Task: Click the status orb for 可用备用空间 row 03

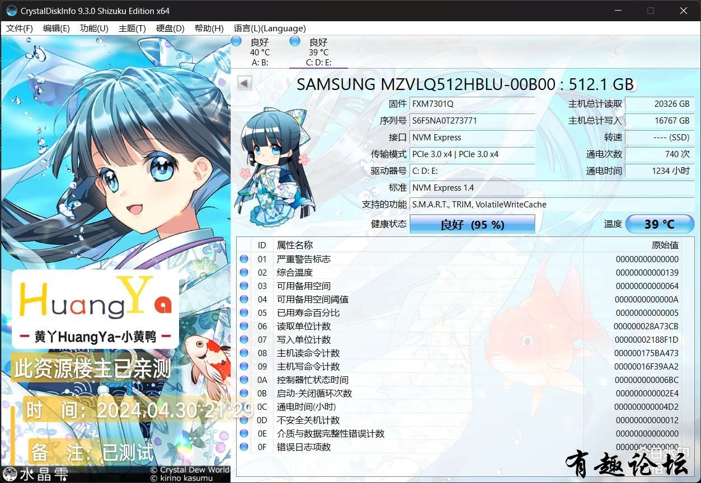Action: click(x=244, y=286)
